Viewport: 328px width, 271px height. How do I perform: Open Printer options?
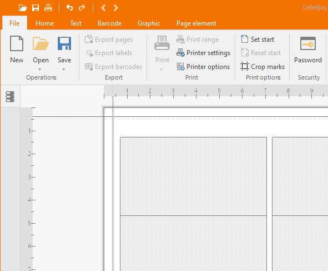(x=203, y=66)
